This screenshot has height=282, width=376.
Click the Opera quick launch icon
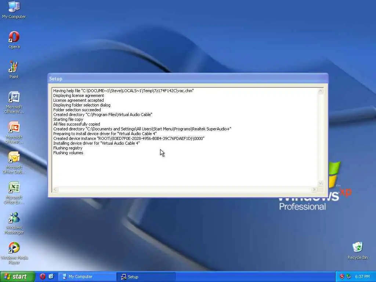(43, 276)
